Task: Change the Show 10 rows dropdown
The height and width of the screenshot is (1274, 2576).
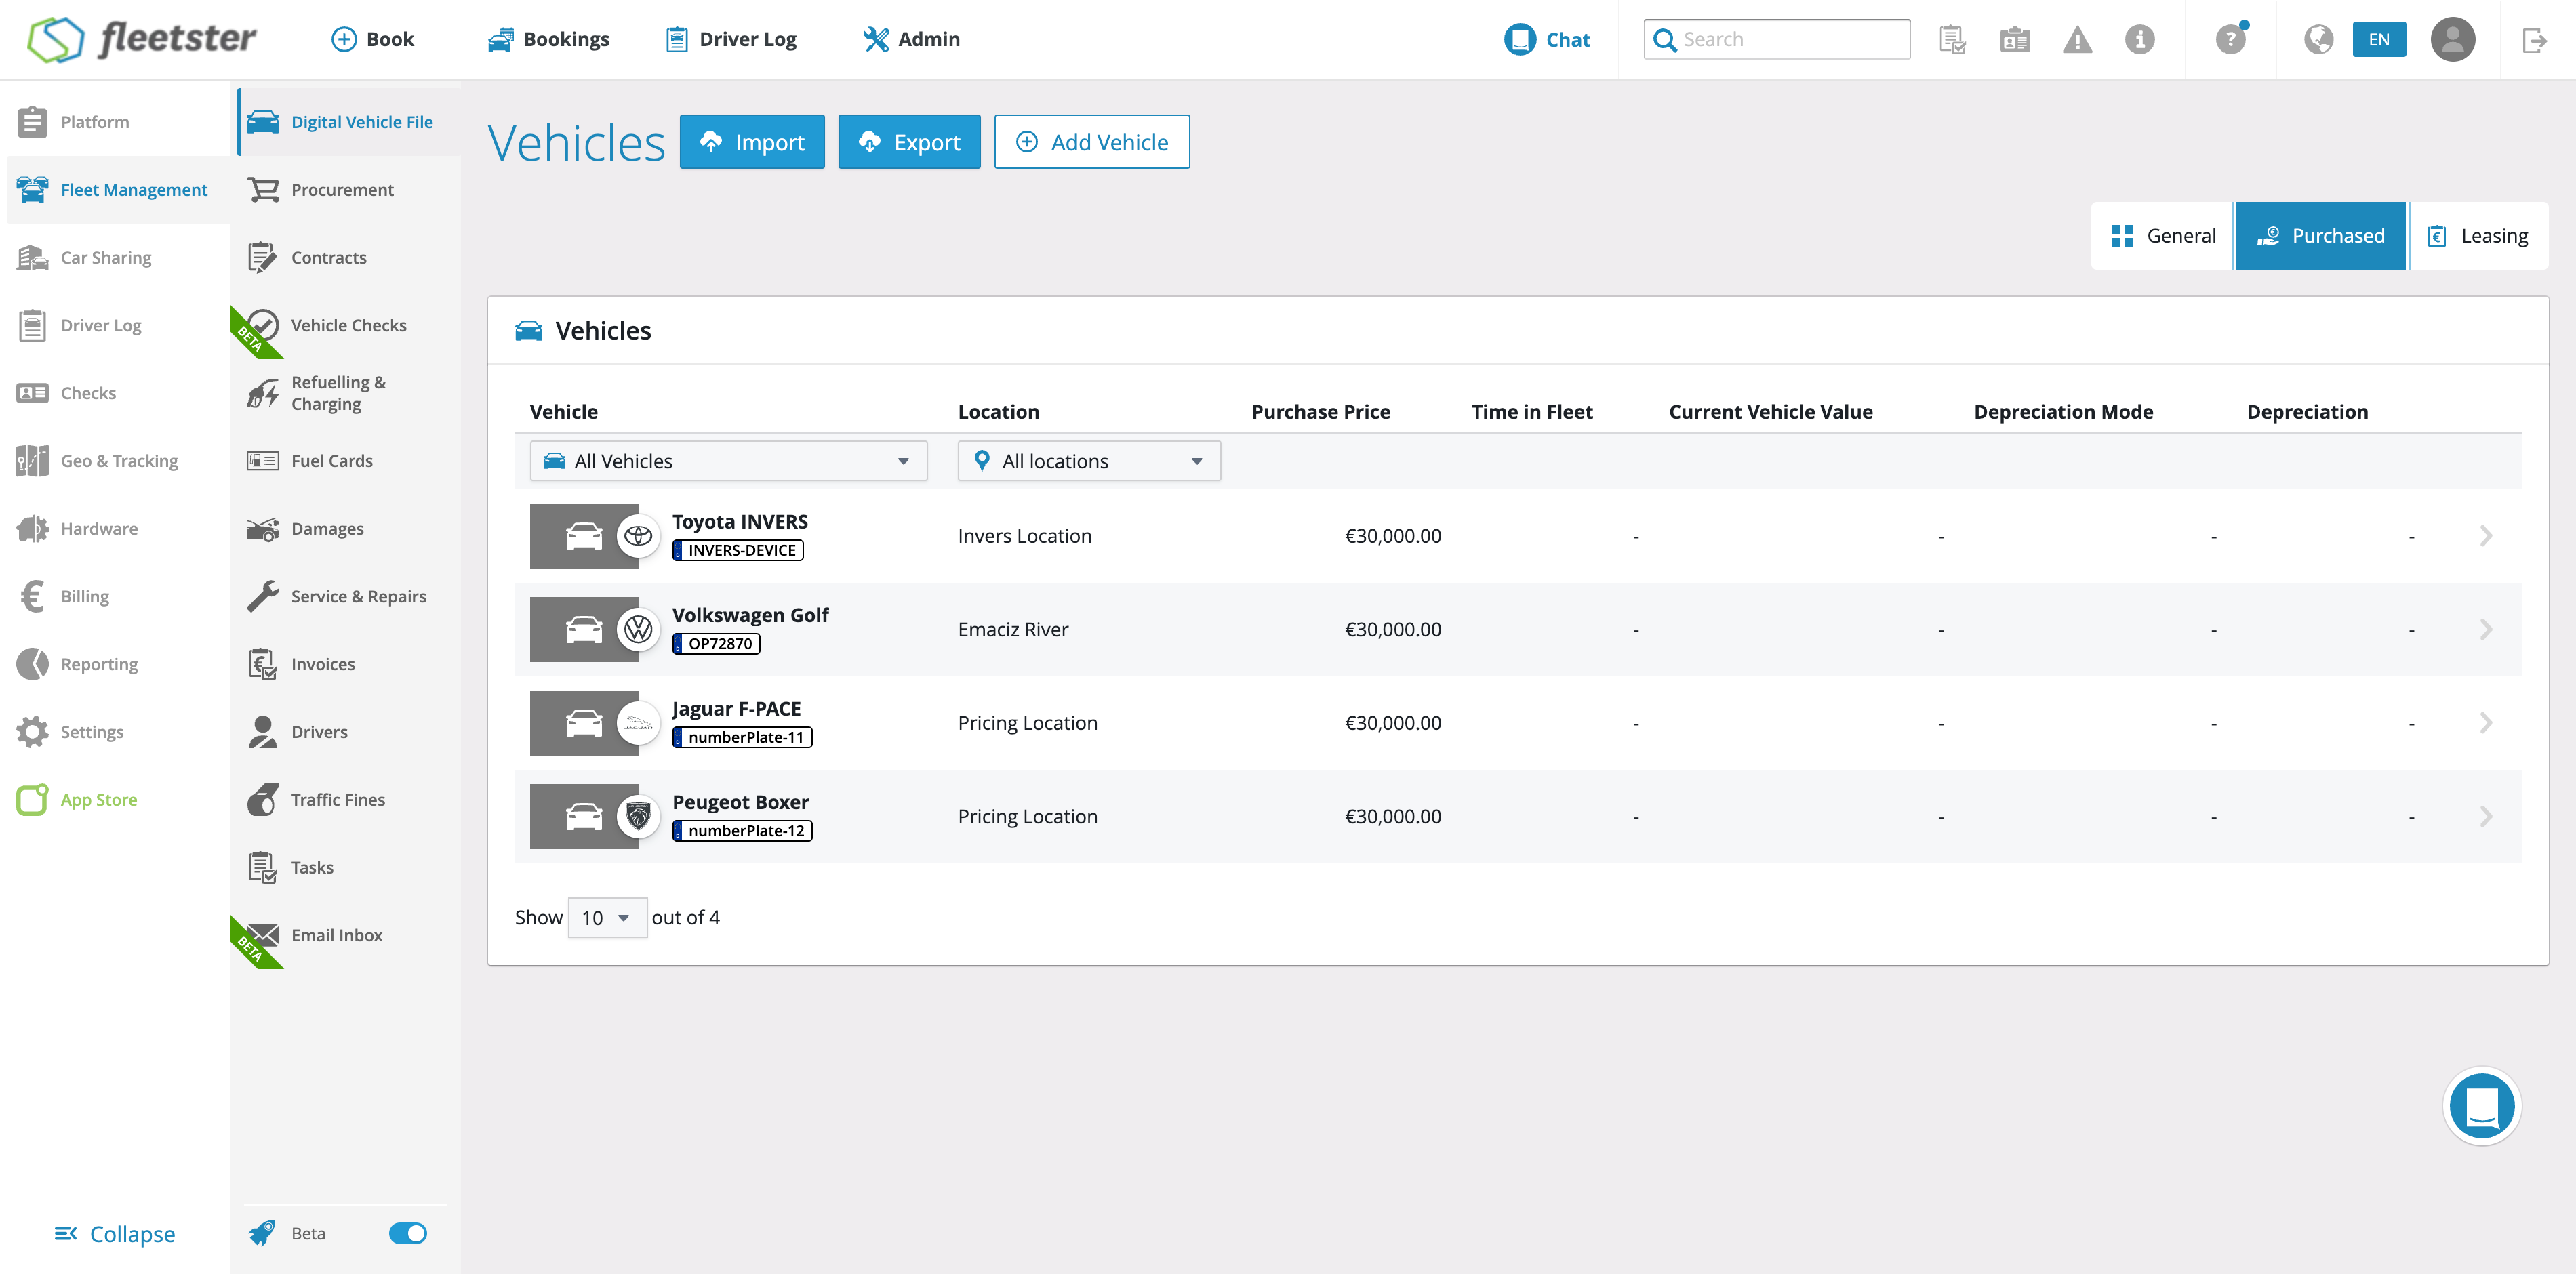Action: coord(606,917)
